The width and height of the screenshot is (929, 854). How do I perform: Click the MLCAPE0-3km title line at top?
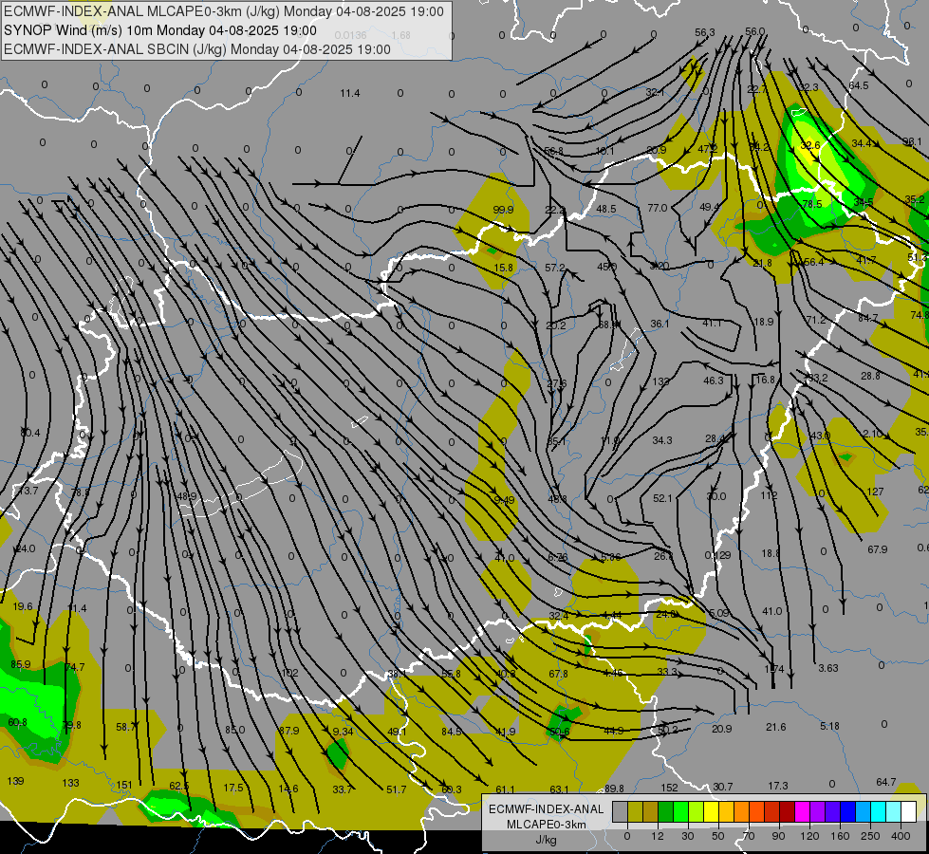[x=224, y=11]
